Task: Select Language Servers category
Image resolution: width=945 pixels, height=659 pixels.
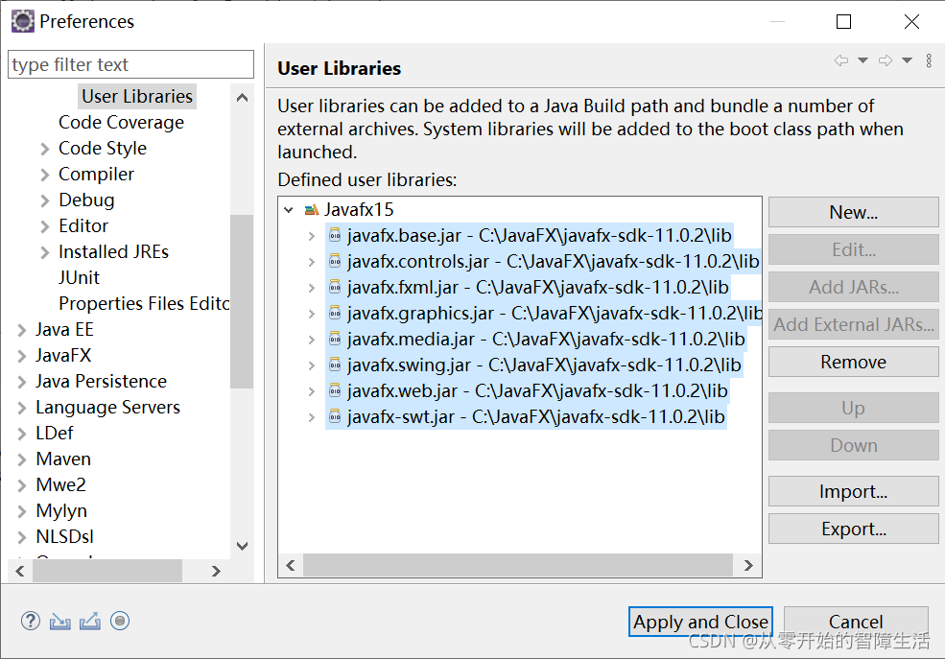Action: (107, 408)
